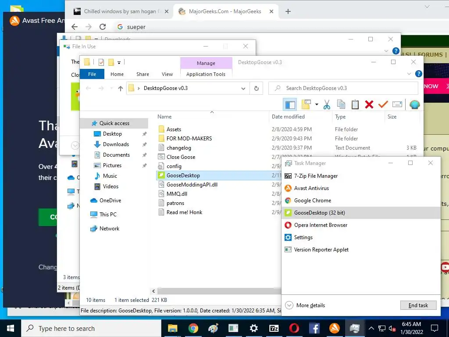Image resolution: width=449 pixels, height=337 pixels.
Task: Open 7-Zip from the taskbar
Action: pyautogui.click(x=274, y=328)
